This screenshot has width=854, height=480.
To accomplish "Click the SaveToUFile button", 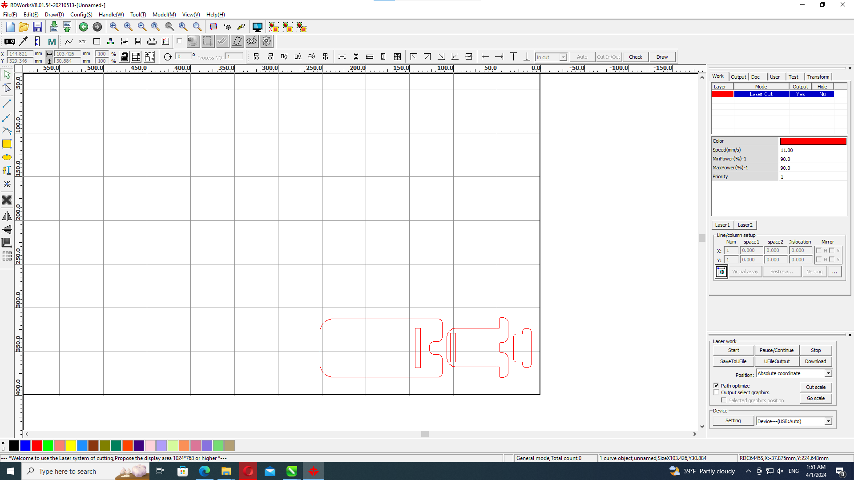I will coord(733,361).
